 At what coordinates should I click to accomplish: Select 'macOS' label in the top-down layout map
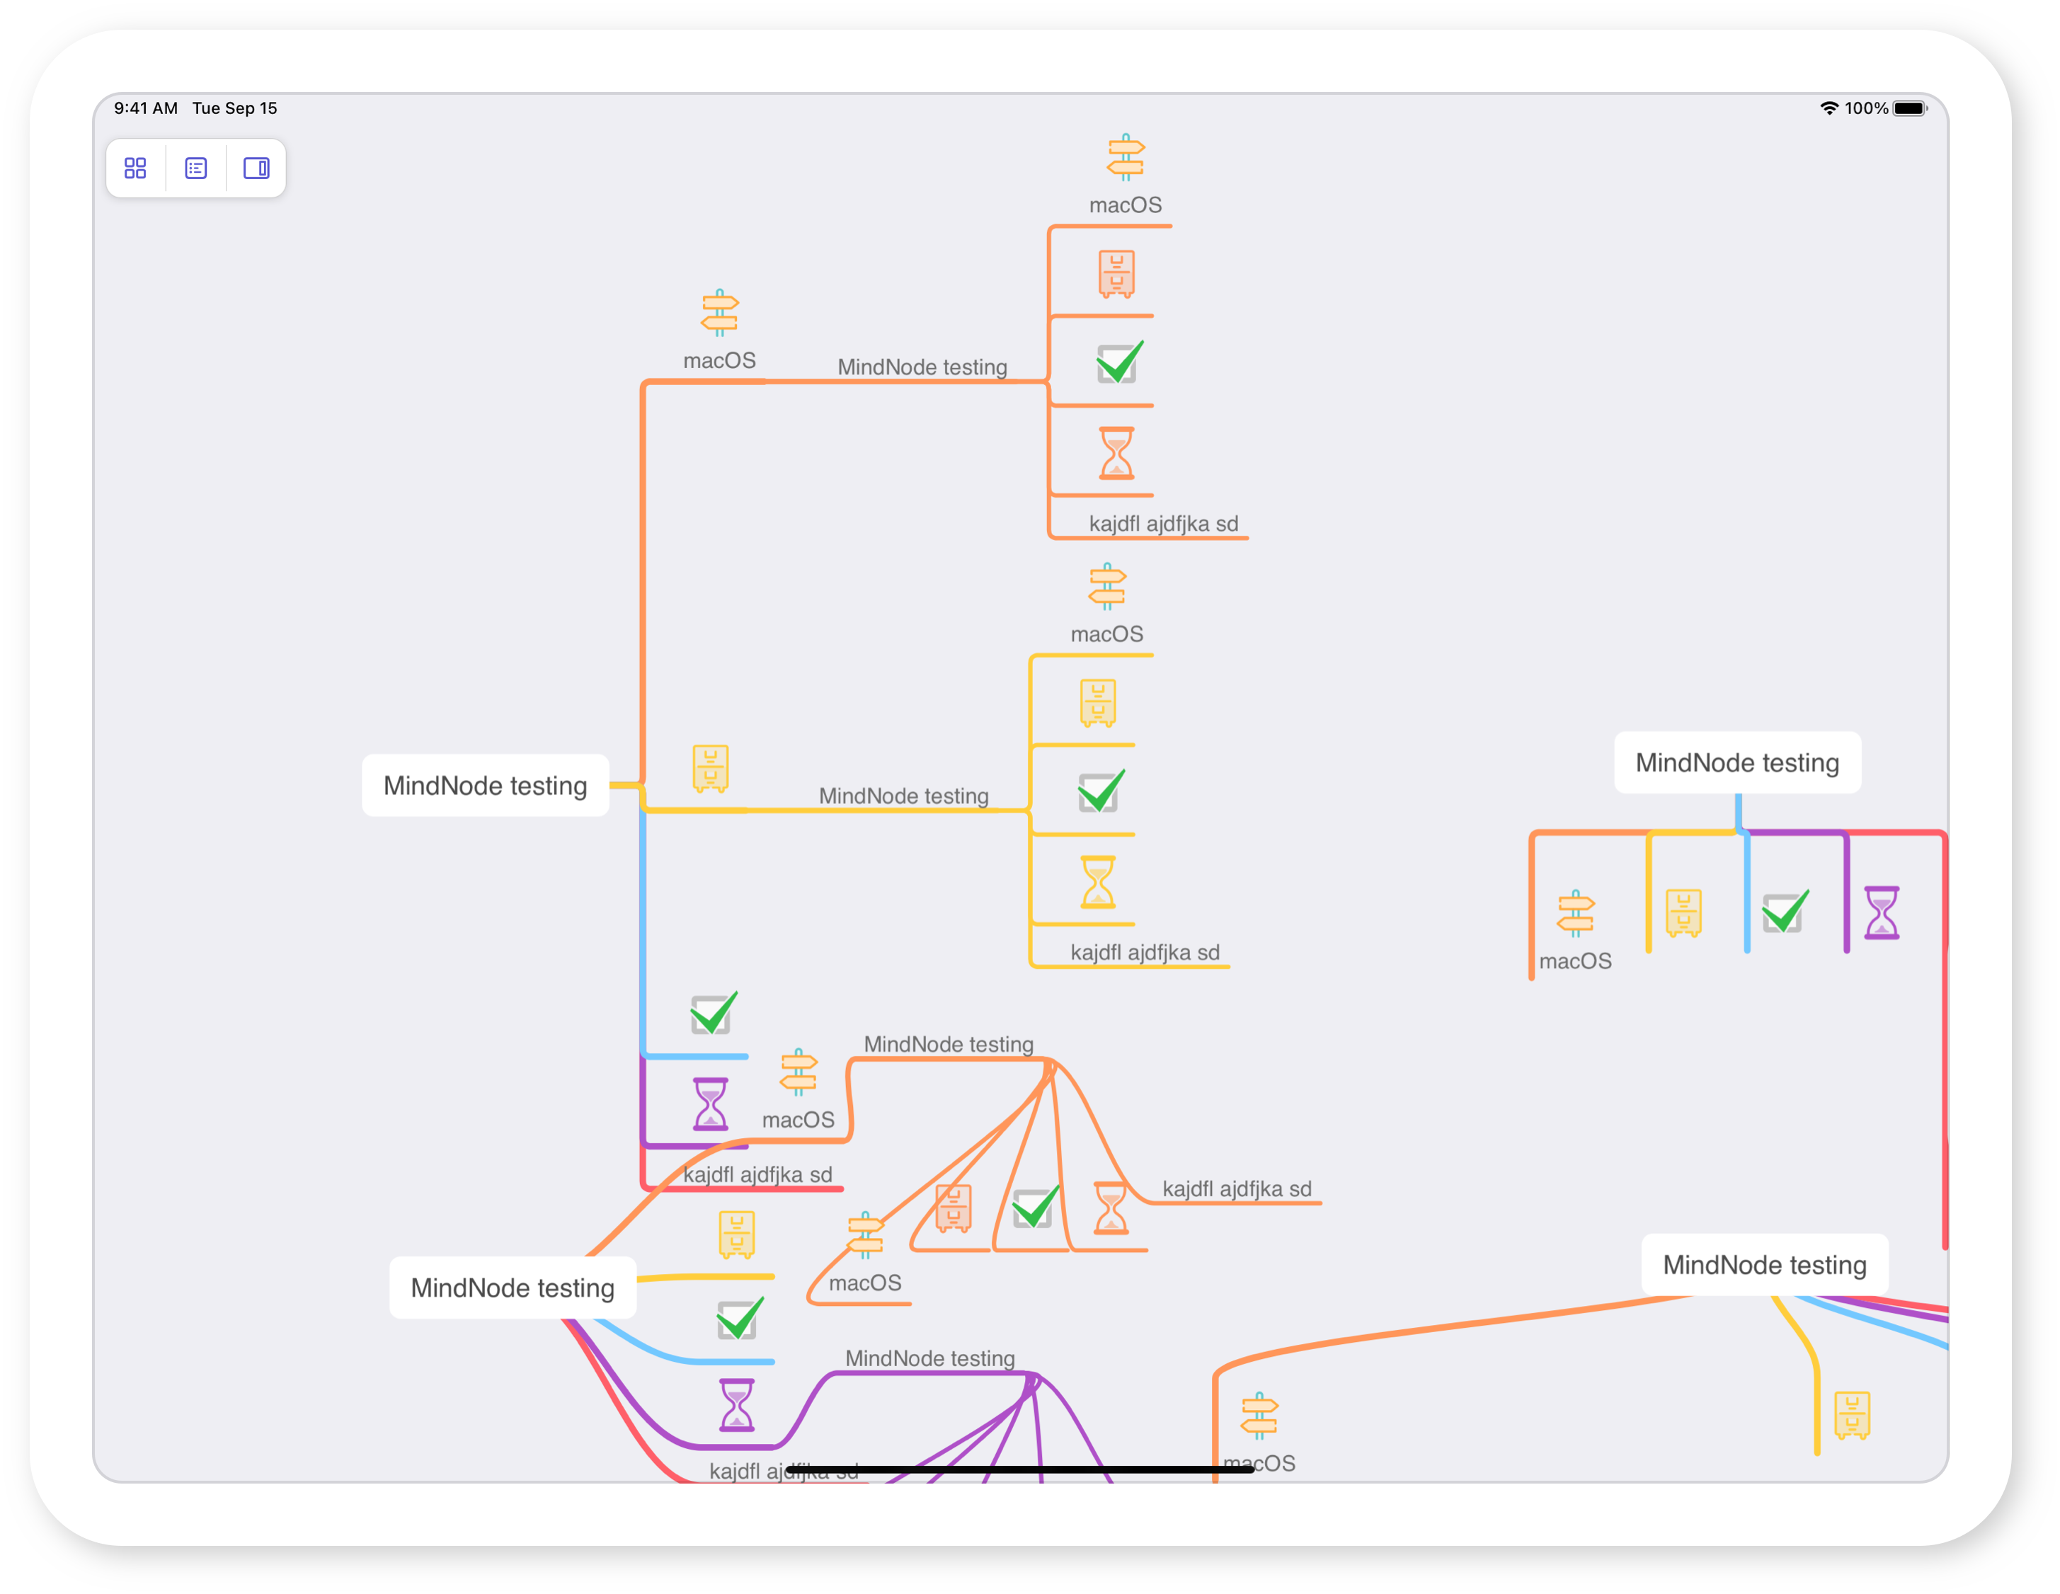click(x=1575, y=961)
